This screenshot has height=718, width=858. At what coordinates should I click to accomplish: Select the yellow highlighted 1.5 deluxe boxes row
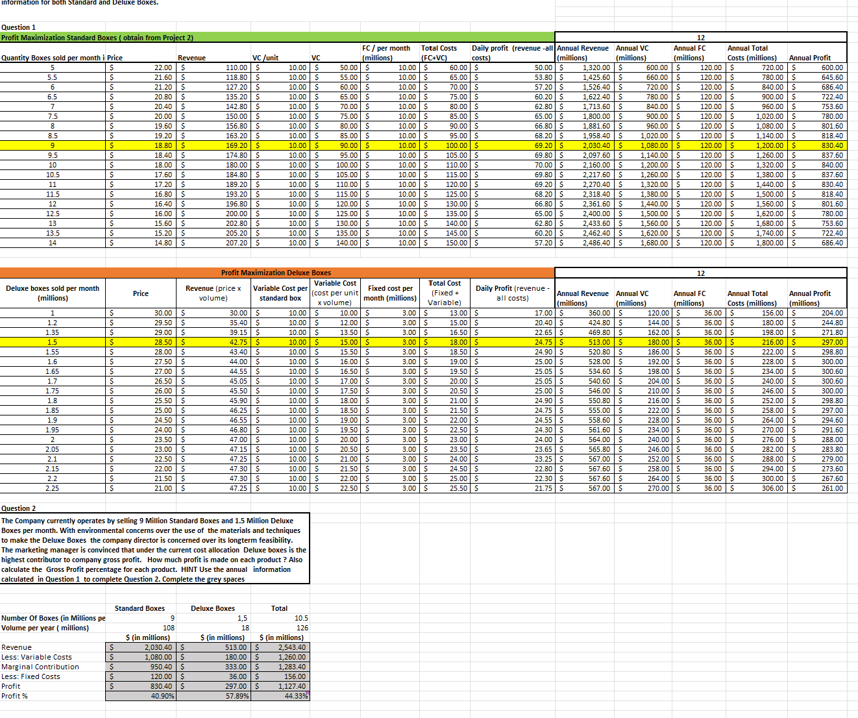pyautogui.click(x=260, y=342)
